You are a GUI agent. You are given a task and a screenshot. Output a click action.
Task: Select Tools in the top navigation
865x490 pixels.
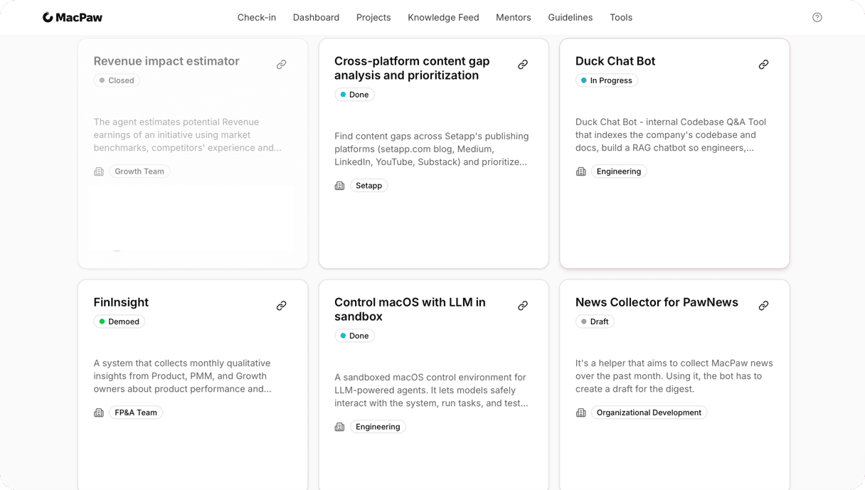click(620, 18)
